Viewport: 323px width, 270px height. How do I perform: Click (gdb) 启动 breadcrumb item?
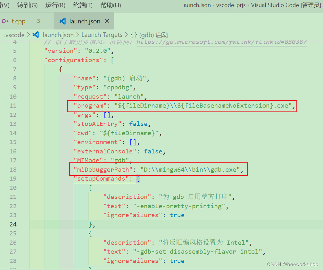[x=154, y=35]
